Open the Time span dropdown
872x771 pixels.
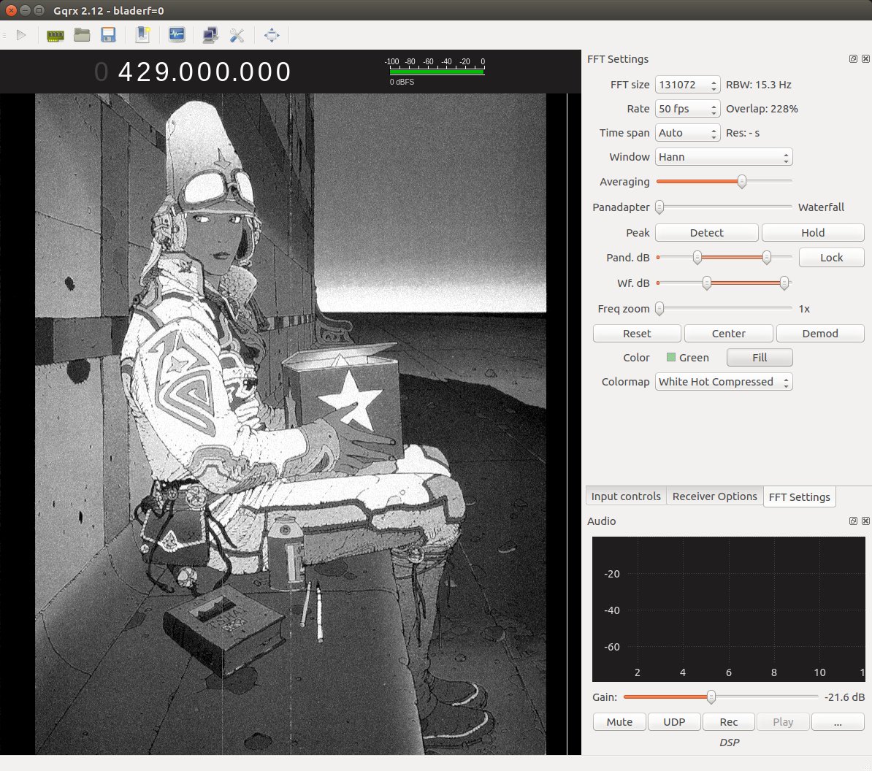tap(687, 133)
